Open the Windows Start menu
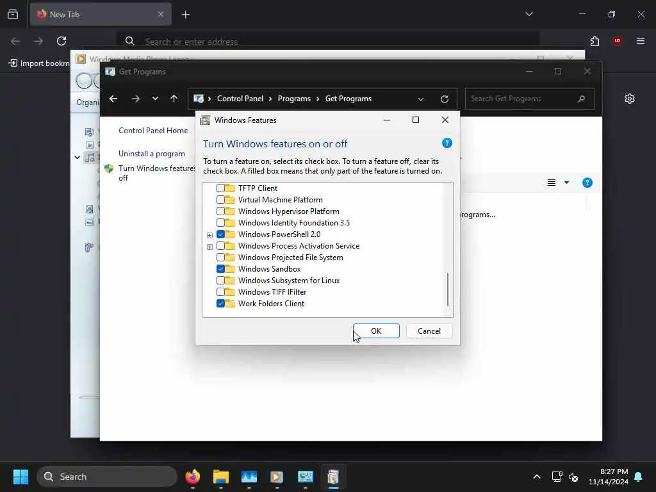 [x=20, y=477]
